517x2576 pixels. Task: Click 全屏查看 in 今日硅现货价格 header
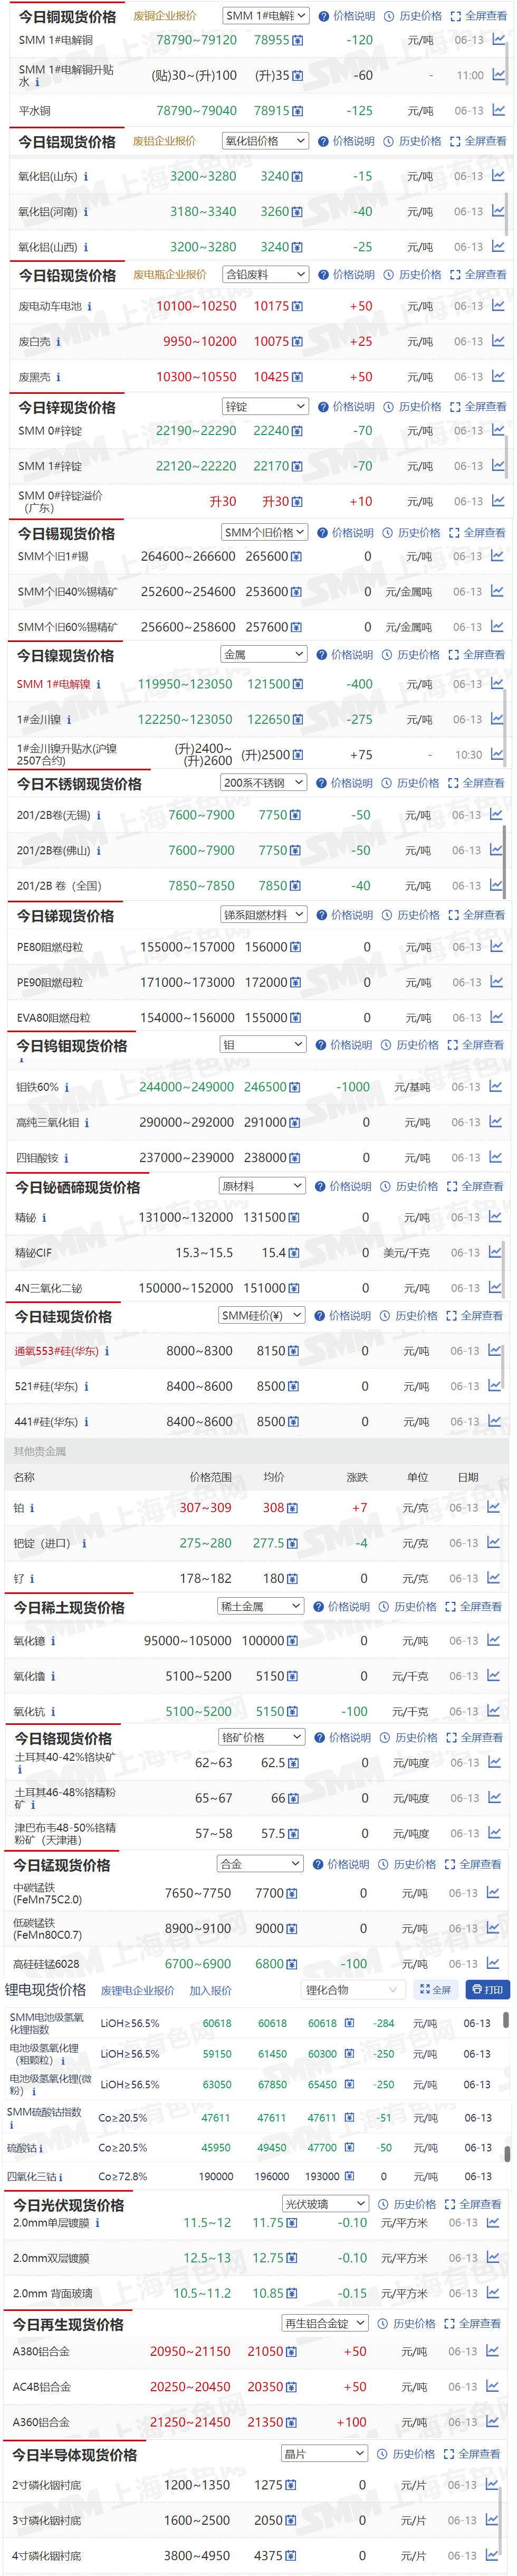(475, 1316)
